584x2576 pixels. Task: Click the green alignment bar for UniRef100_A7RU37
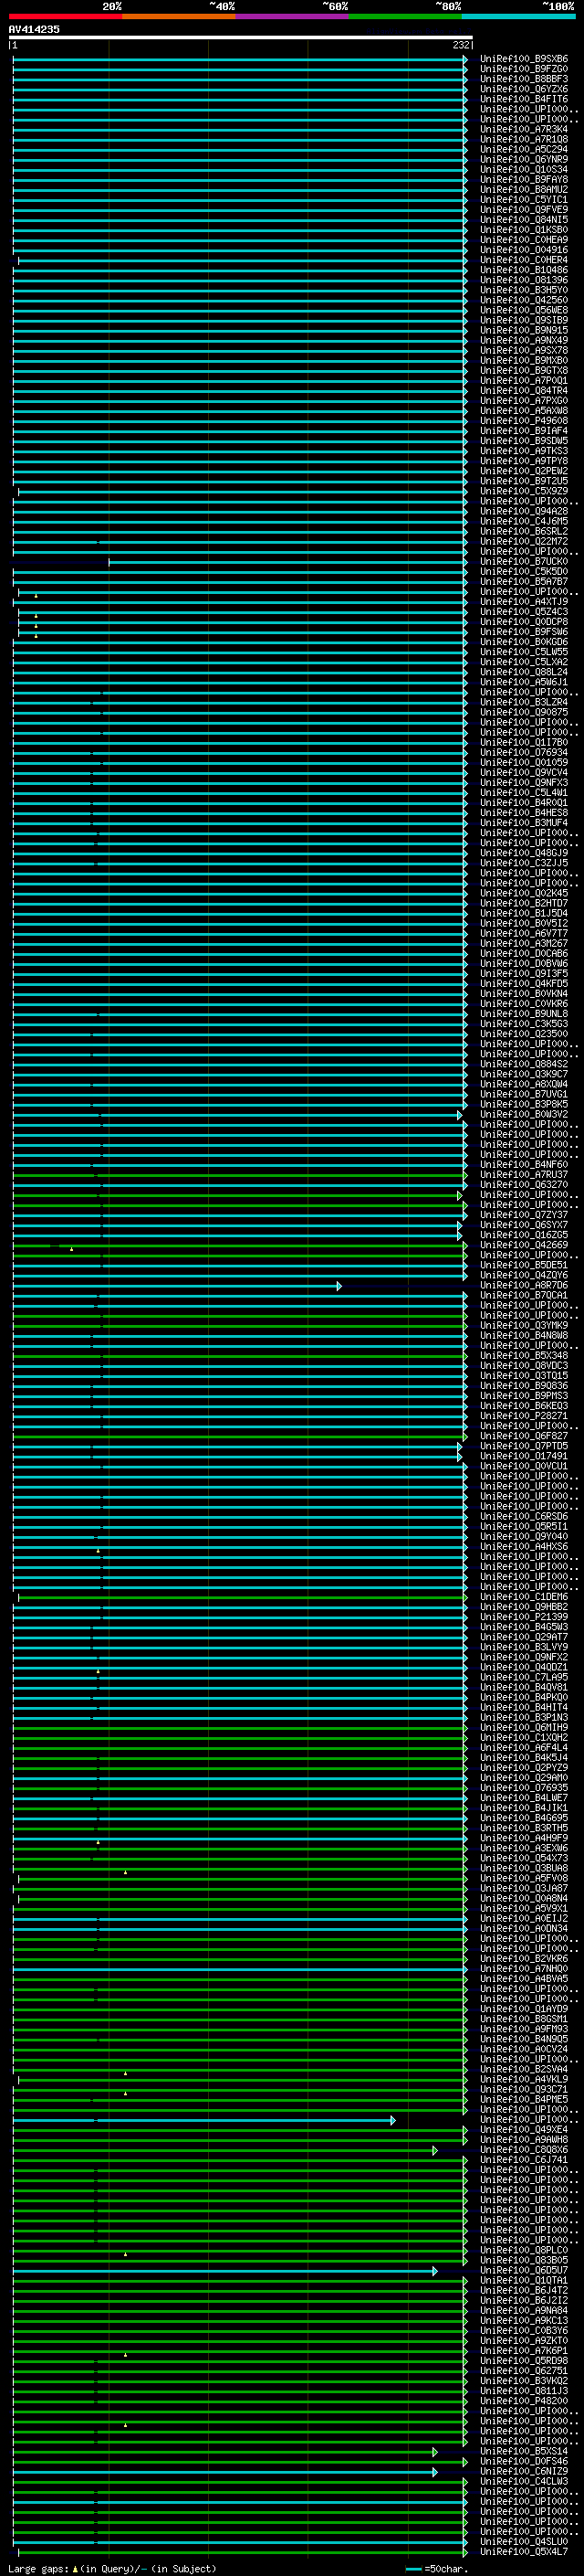tap(240, 1175)
